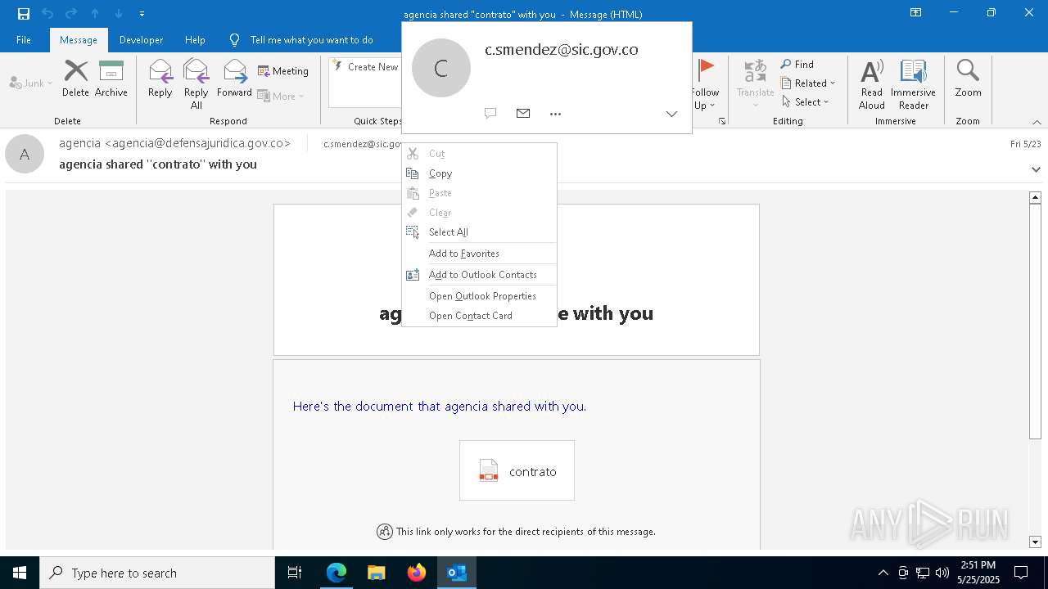Open the Related dropdown

(x=808, y=83)
